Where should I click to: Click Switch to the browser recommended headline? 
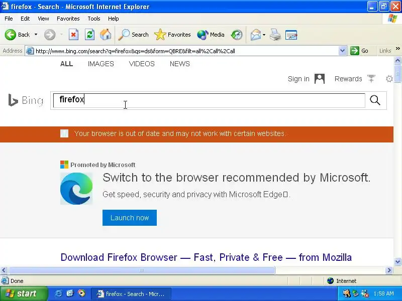pos(236,178)
